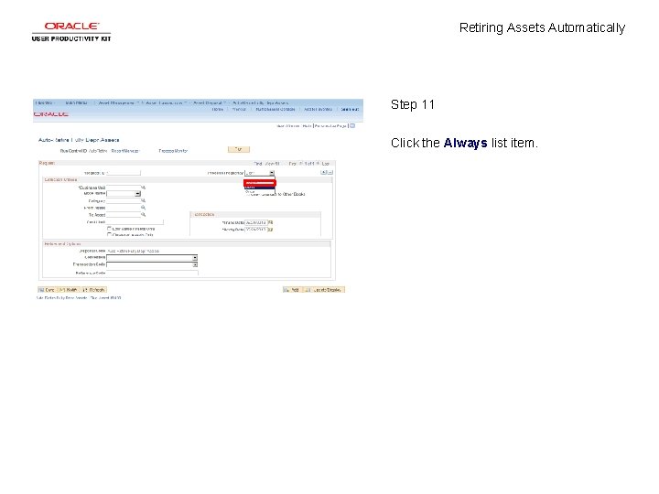The width and height of the screenshot is (659, 494).
Task: Click the Request ID input field
Action: pyautogui.click(x=124, y=173)
